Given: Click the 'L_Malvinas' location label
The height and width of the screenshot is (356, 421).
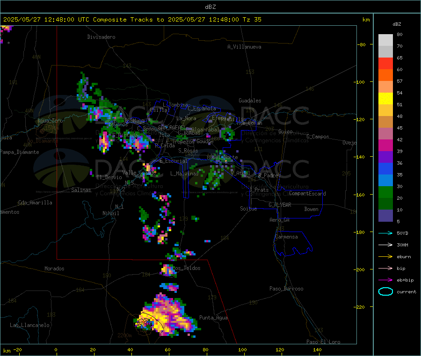Looking at the screenshot, I should [184, 174].
